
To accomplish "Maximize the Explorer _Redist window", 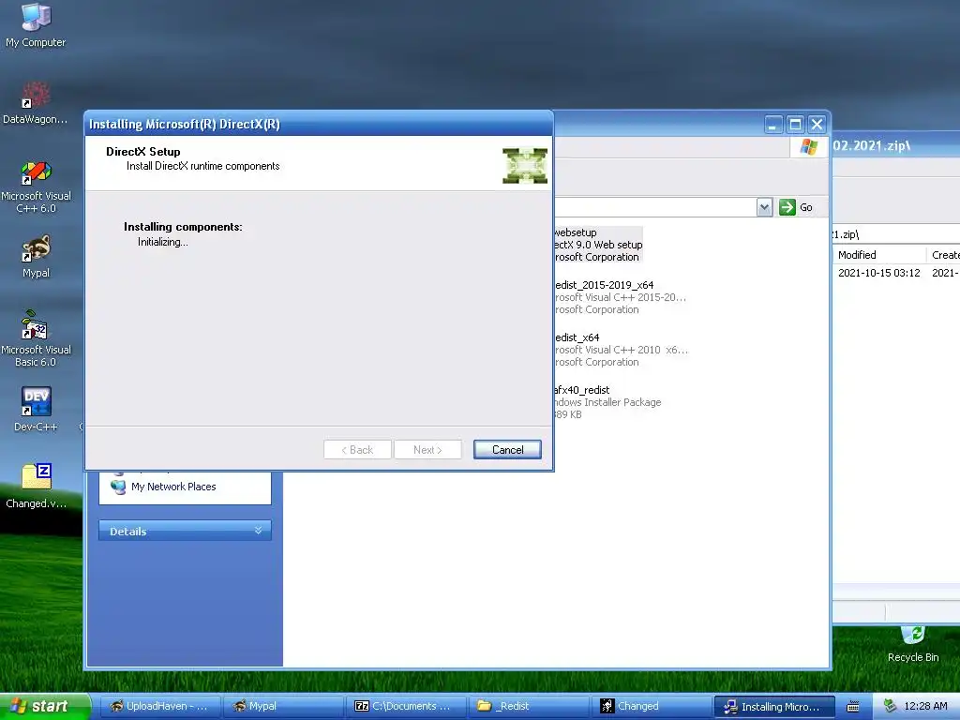I will (x=795, y=125).
